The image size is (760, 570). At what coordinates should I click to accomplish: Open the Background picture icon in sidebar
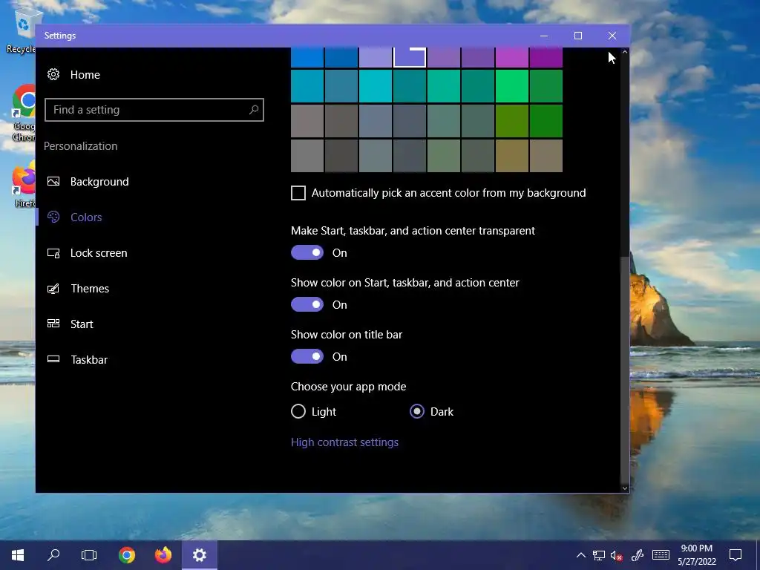click(x=53, y=181)
